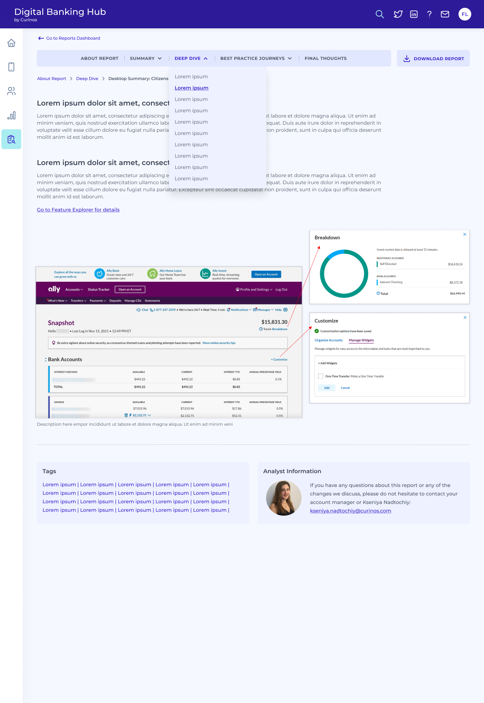The height and width of the screenshot is (703, 484).
Task: Click the Digital Banking Hub logo
Action: coord(60,14)
